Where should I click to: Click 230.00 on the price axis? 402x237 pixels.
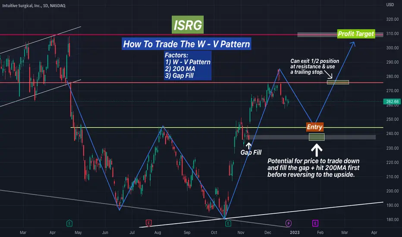(392, 148)
